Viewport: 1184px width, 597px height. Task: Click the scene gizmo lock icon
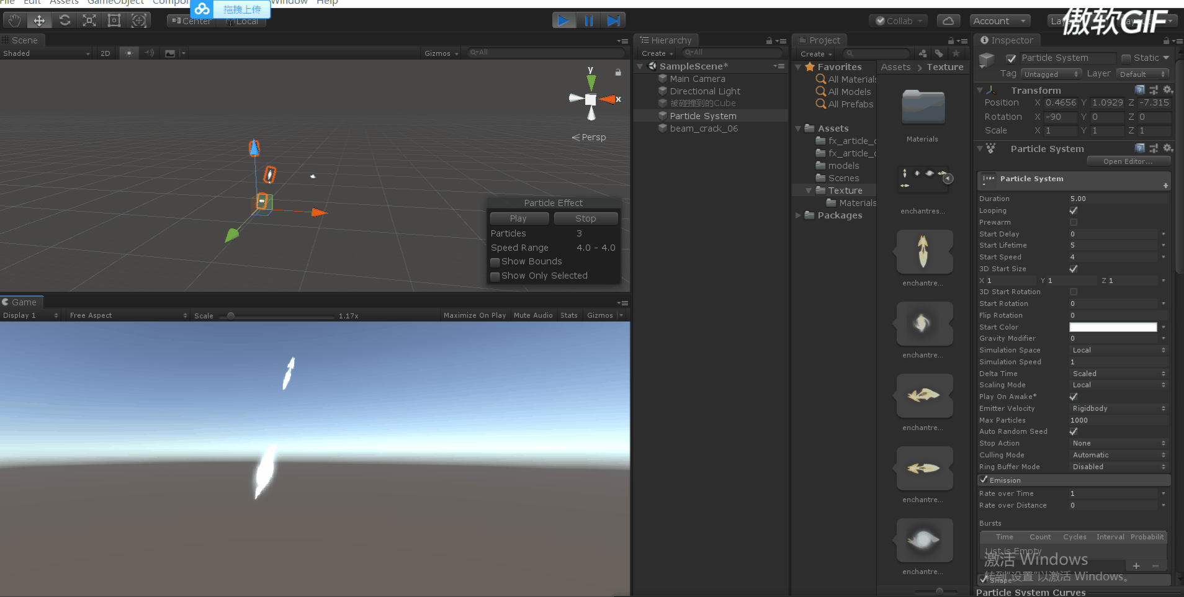pyautogui.click(x=618, y=72)
